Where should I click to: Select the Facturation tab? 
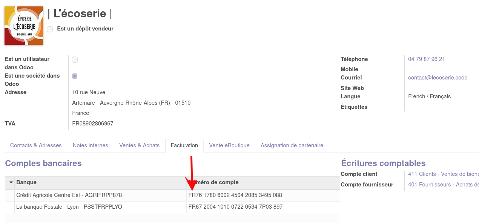(x=184, y=145)
